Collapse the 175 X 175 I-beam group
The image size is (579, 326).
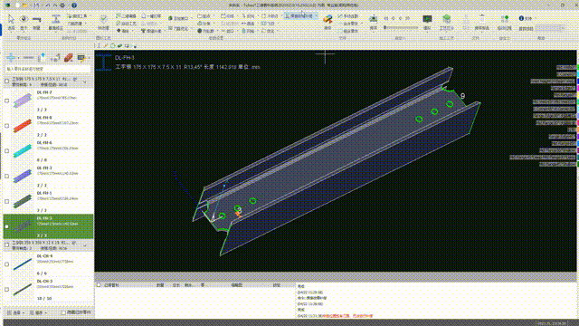pos(85,81)
